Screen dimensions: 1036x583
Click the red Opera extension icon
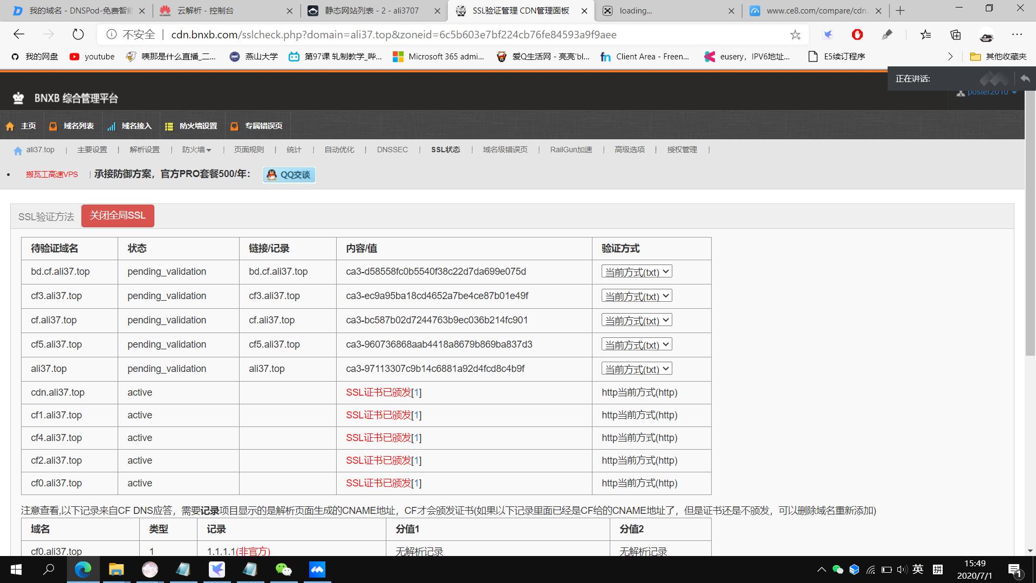[x=857, y=35]
